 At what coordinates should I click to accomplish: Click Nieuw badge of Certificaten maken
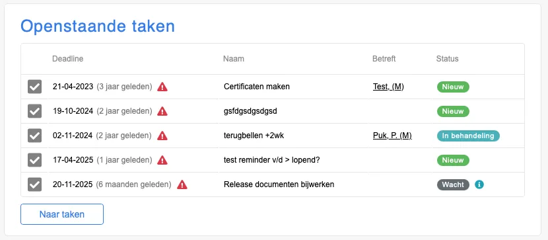pyautogui.click(x=453, y=87)
